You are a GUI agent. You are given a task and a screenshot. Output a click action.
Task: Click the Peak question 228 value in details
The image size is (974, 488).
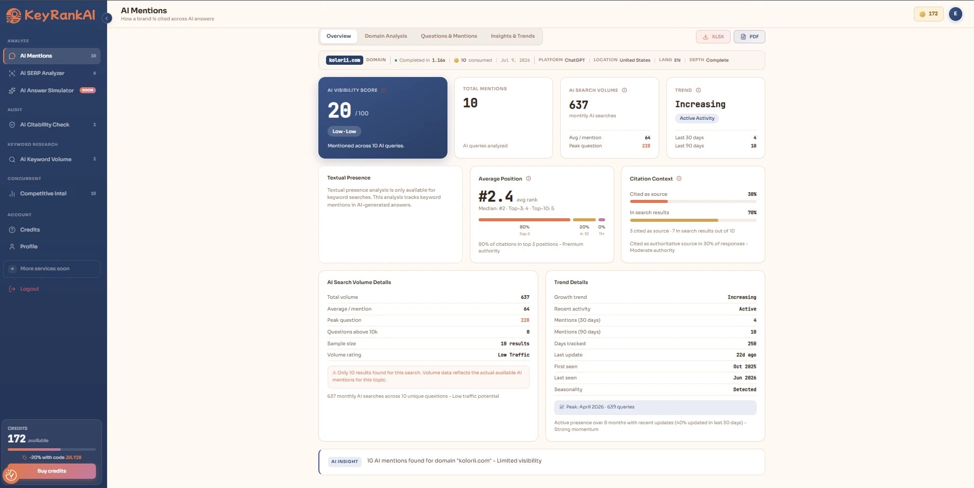pos(525,320)
